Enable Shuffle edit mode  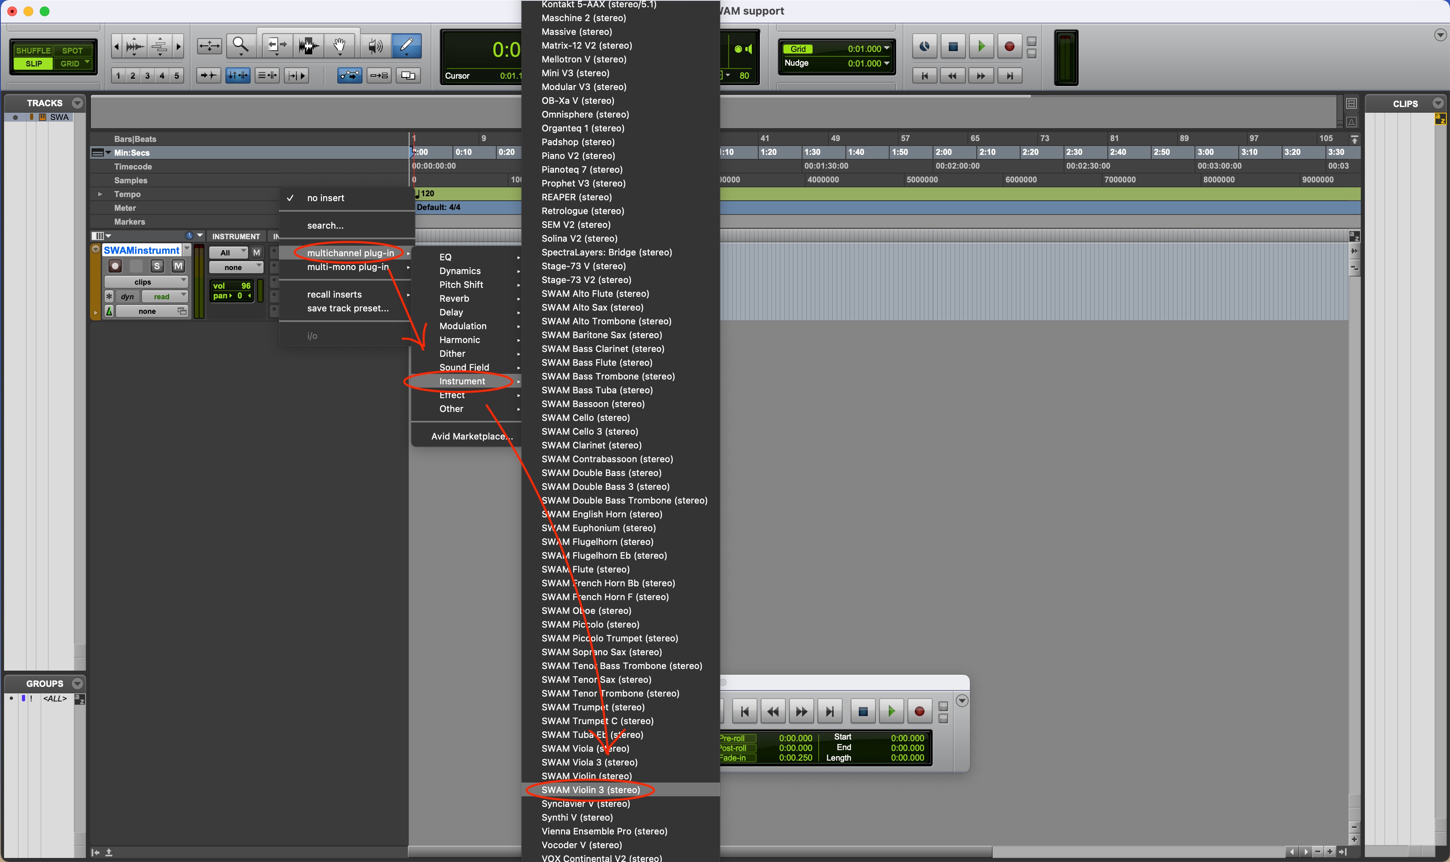(x=33, y=51)
